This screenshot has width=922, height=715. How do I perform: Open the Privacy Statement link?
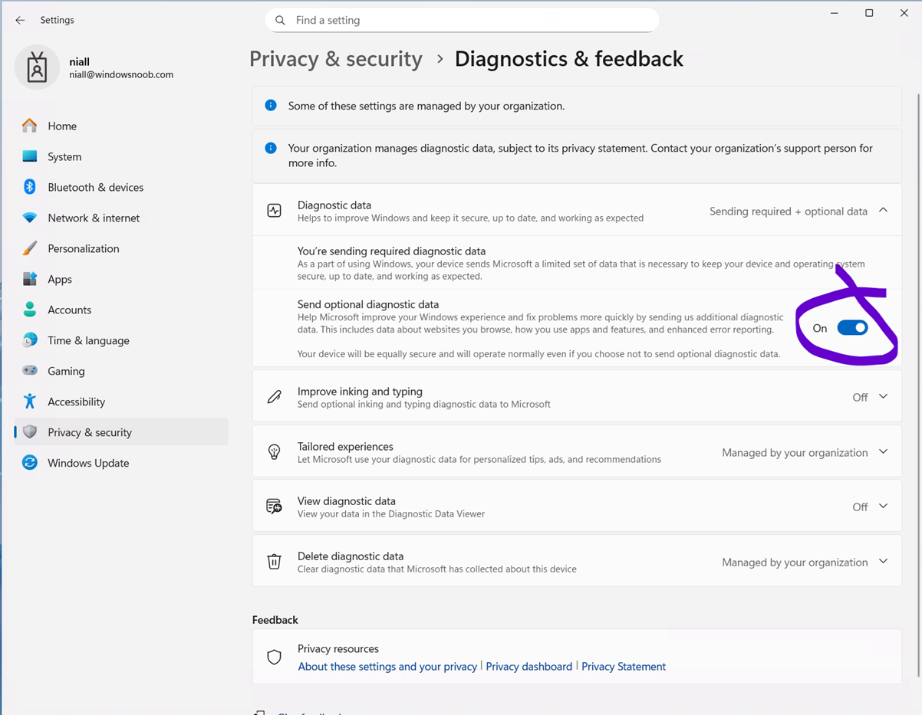(623, 667)
